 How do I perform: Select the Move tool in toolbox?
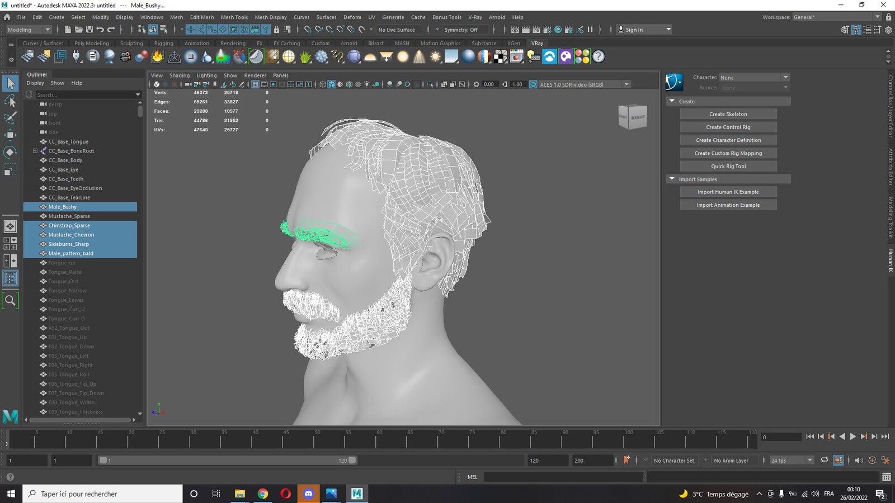tap(10, 135)
